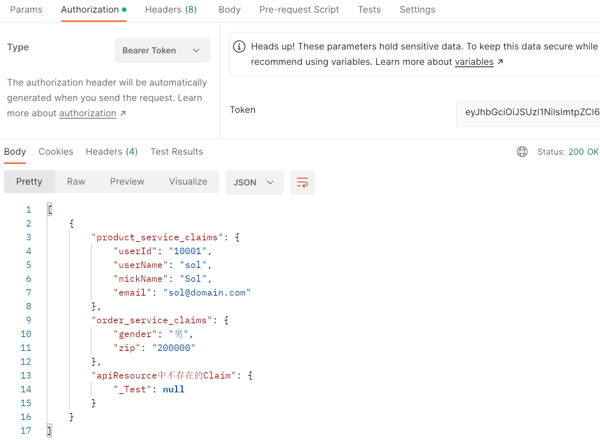600x440 pixels.
Task: Click the opening bracket on line 1
Action: (x=50, y=209)
